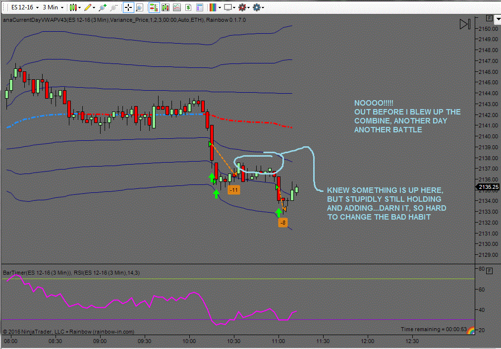Click the 11:00 time axis label

tap(278, 342)
